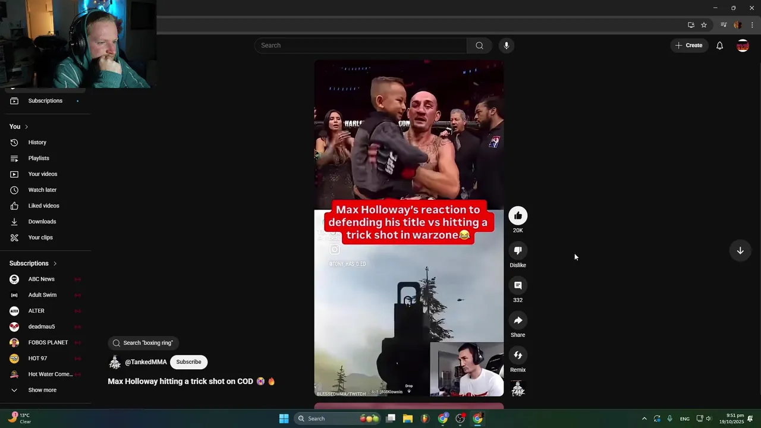Open ALTER channel subscription
761x428 pixels.
tap(45, 311)
